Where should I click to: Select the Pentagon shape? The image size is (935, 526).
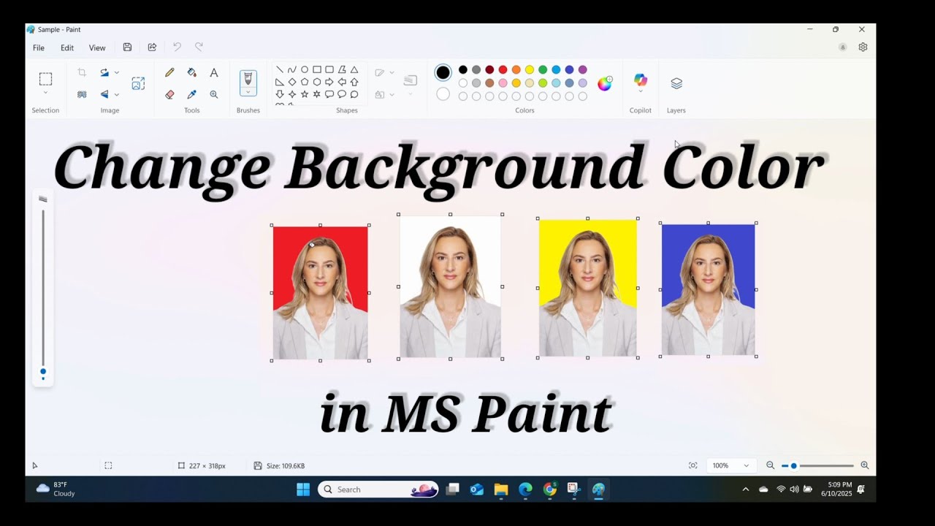click(305, 82)
